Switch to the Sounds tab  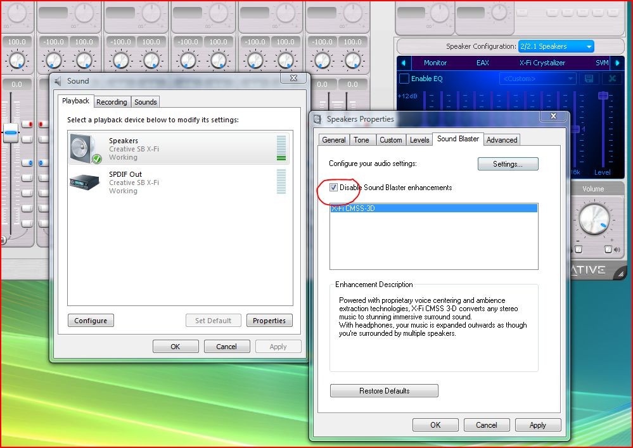145,102
